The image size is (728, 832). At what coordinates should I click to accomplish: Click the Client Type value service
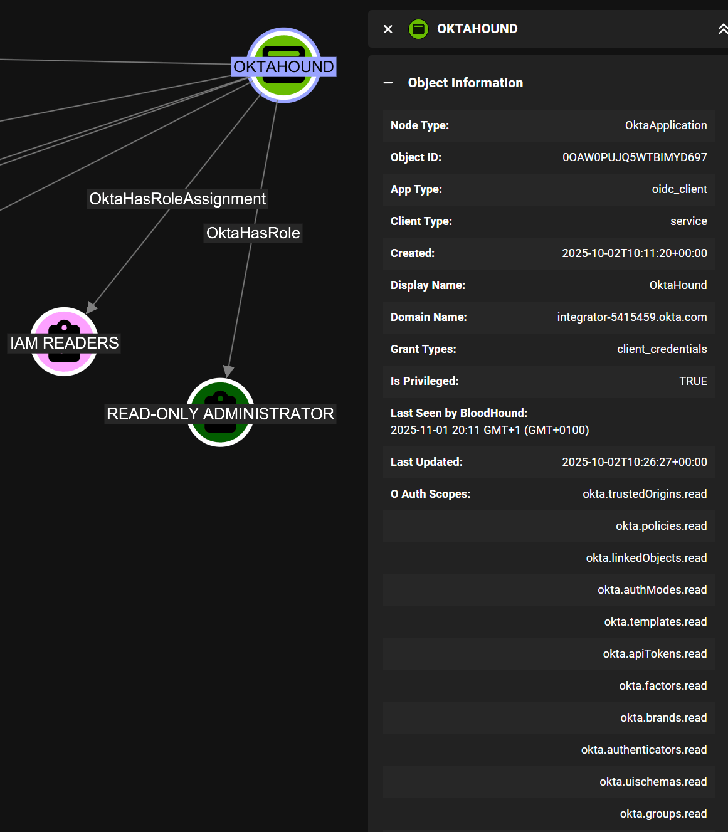[688, 221]
